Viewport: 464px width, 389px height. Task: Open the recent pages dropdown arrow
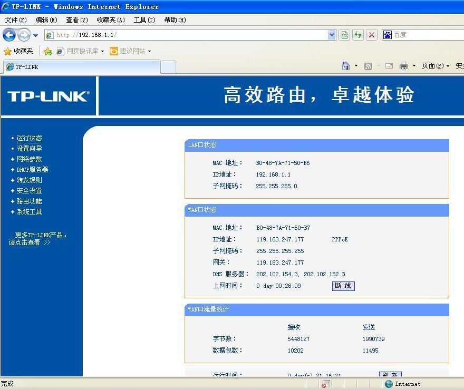tap(36, 35)
